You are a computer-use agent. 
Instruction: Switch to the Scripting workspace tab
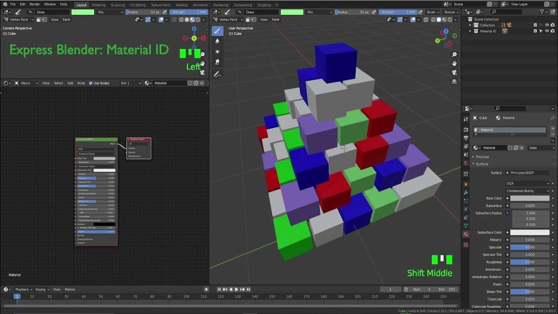click(264, 5)
